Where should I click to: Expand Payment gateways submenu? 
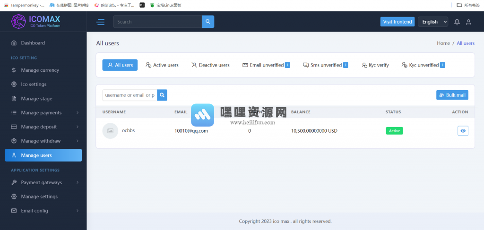[78, 182]
